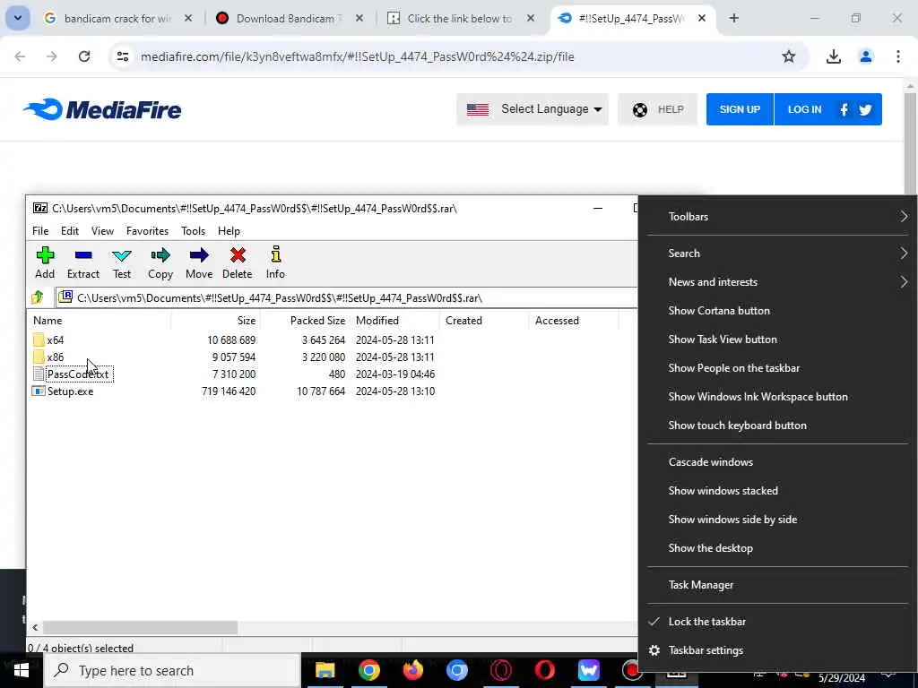Screen dimensions: 918x688
Task: Close the SetUp_4474 MediaFire tab
Action: coord(701,18)
